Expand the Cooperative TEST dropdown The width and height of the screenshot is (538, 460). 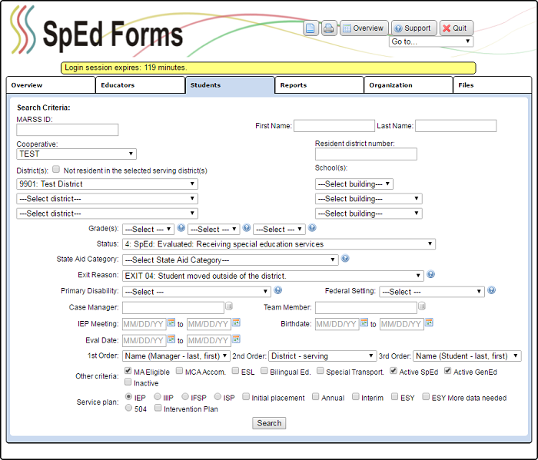76,154
